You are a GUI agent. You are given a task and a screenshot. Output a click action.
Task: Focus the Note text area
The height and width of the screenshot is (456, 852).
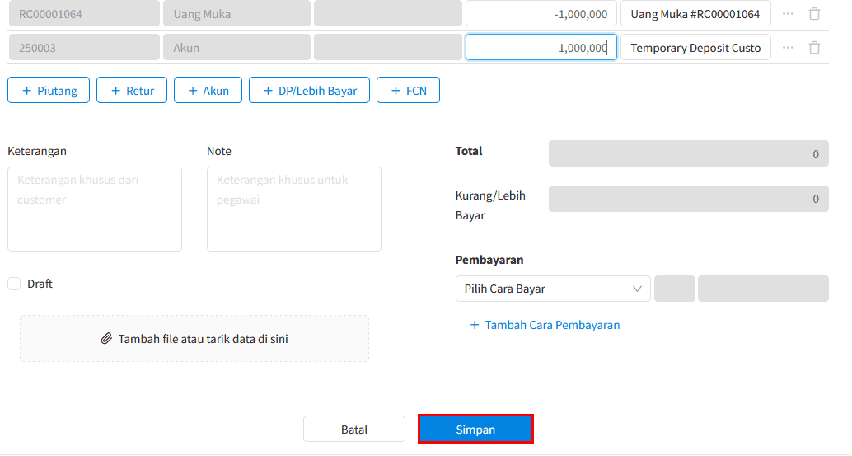click(x=294, y=209)
